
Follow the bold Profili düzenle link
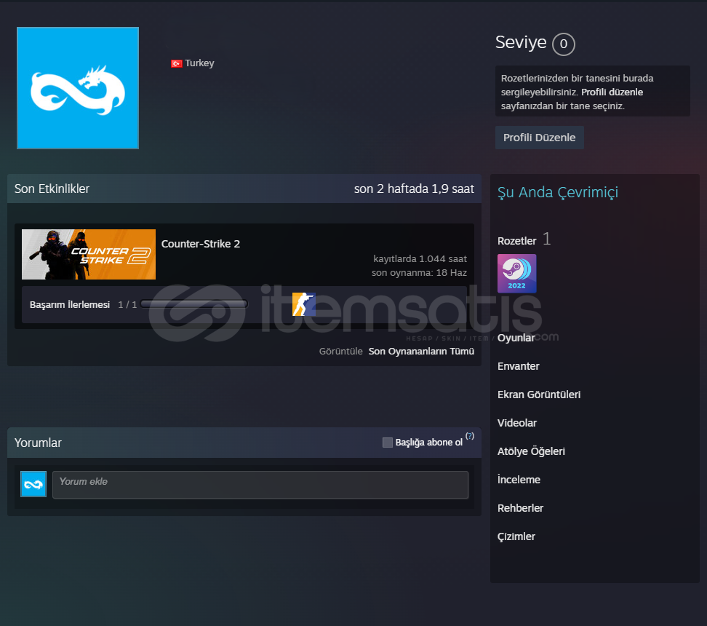coord(612,92)
